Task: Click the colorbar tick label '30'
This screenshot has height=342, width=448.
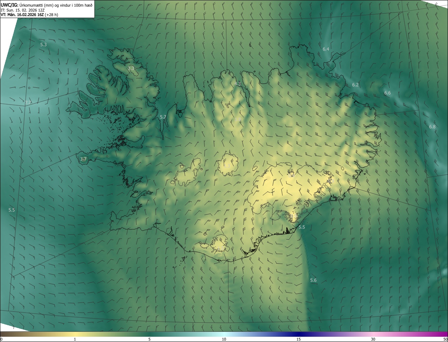Action: [373, 340]
